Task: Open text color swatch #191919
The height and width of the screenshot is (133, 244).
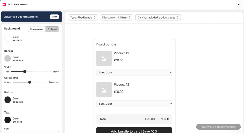Action: point(7,120)
